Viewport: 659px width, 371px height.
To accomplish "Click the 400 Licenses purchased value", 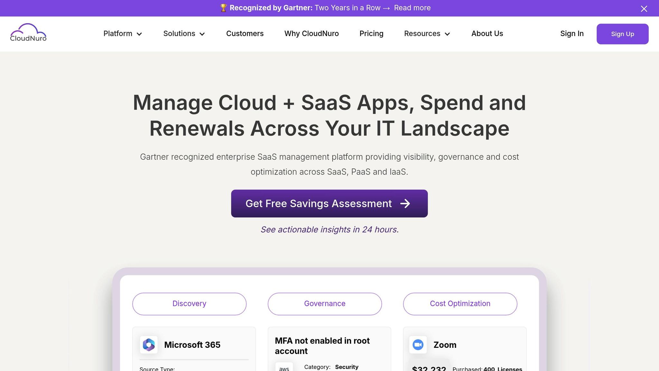I will click(x=503, y=369).
